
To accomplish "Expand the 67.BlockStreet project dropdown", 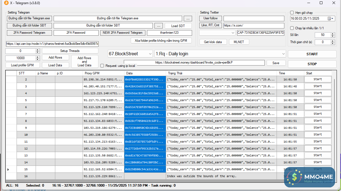I will point(150,54).
